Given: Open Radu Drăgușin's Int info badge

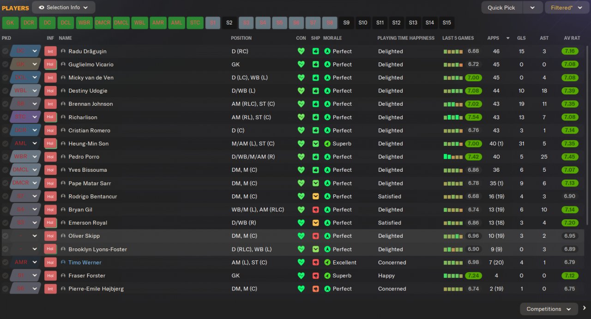Looking at the screenshot, I should coord(50,51).
